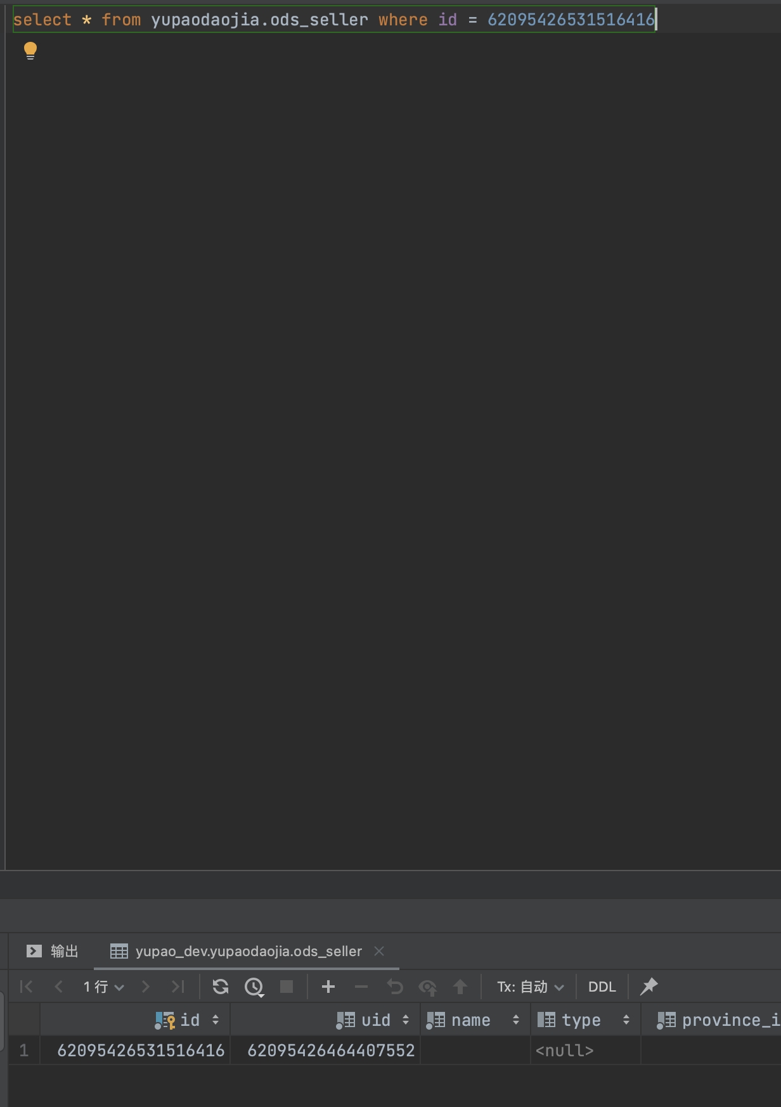
Task: Open the 1 行 row count dropdown
Action: [x=103, y=987]
